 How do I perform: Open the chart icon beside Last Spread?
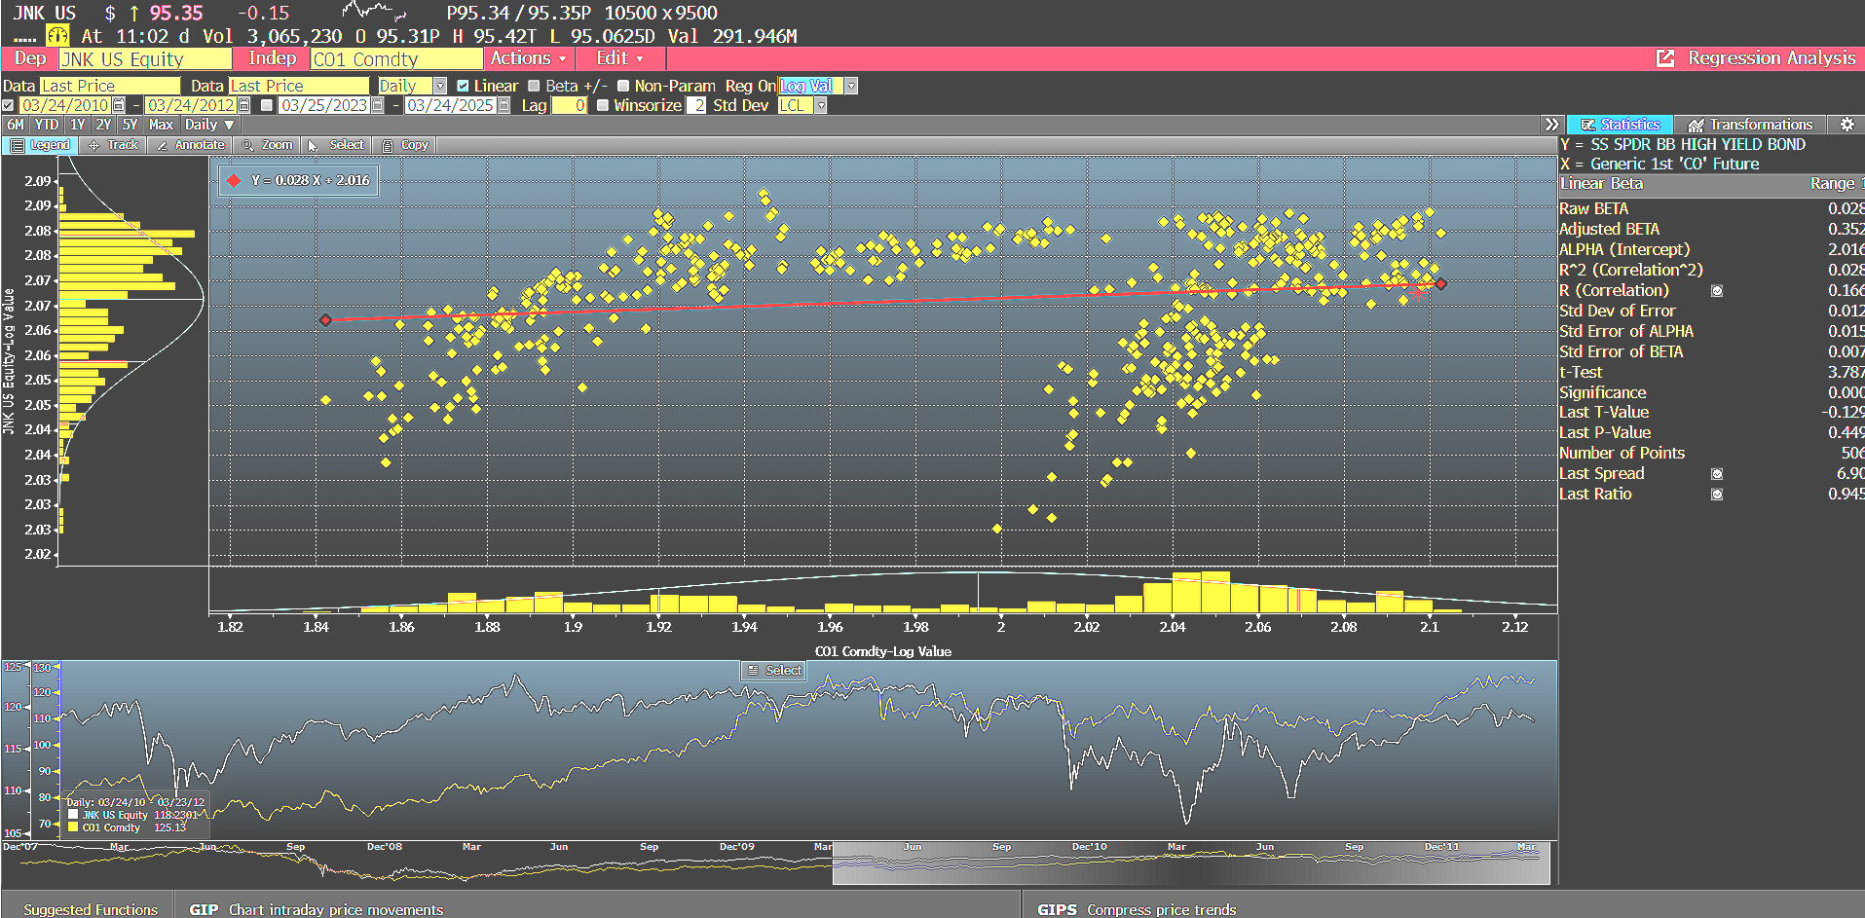pyautogui.click(x=1717, y=474)
